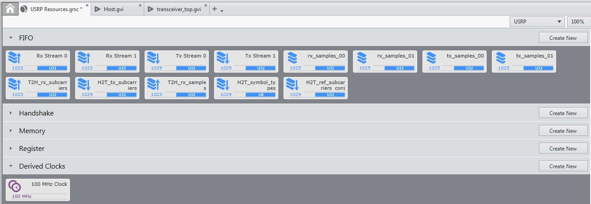The width and height of the screenshot is (591, 204).
Task: Click the H2T_ref_subcarriers_conj FIFO icon
Action: click(292, 85)
